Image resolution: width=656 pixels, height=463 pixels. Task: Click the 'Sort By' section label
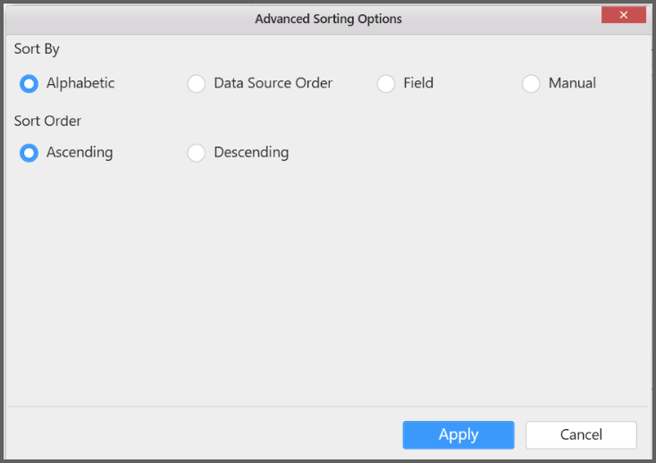pos(37,49)
